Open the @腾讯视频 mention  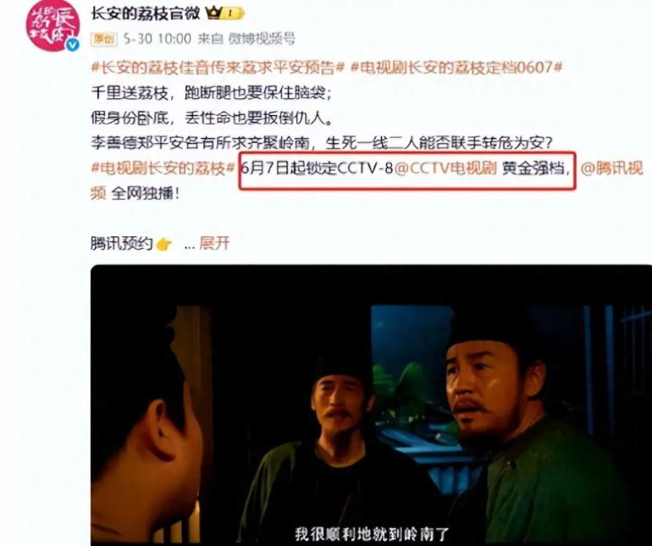click(611, 168)
